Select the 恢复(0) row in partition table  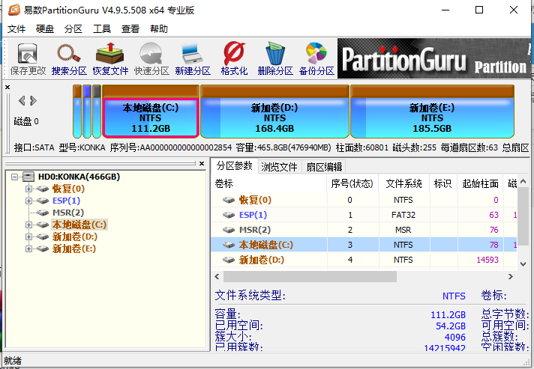click(364, 200)
